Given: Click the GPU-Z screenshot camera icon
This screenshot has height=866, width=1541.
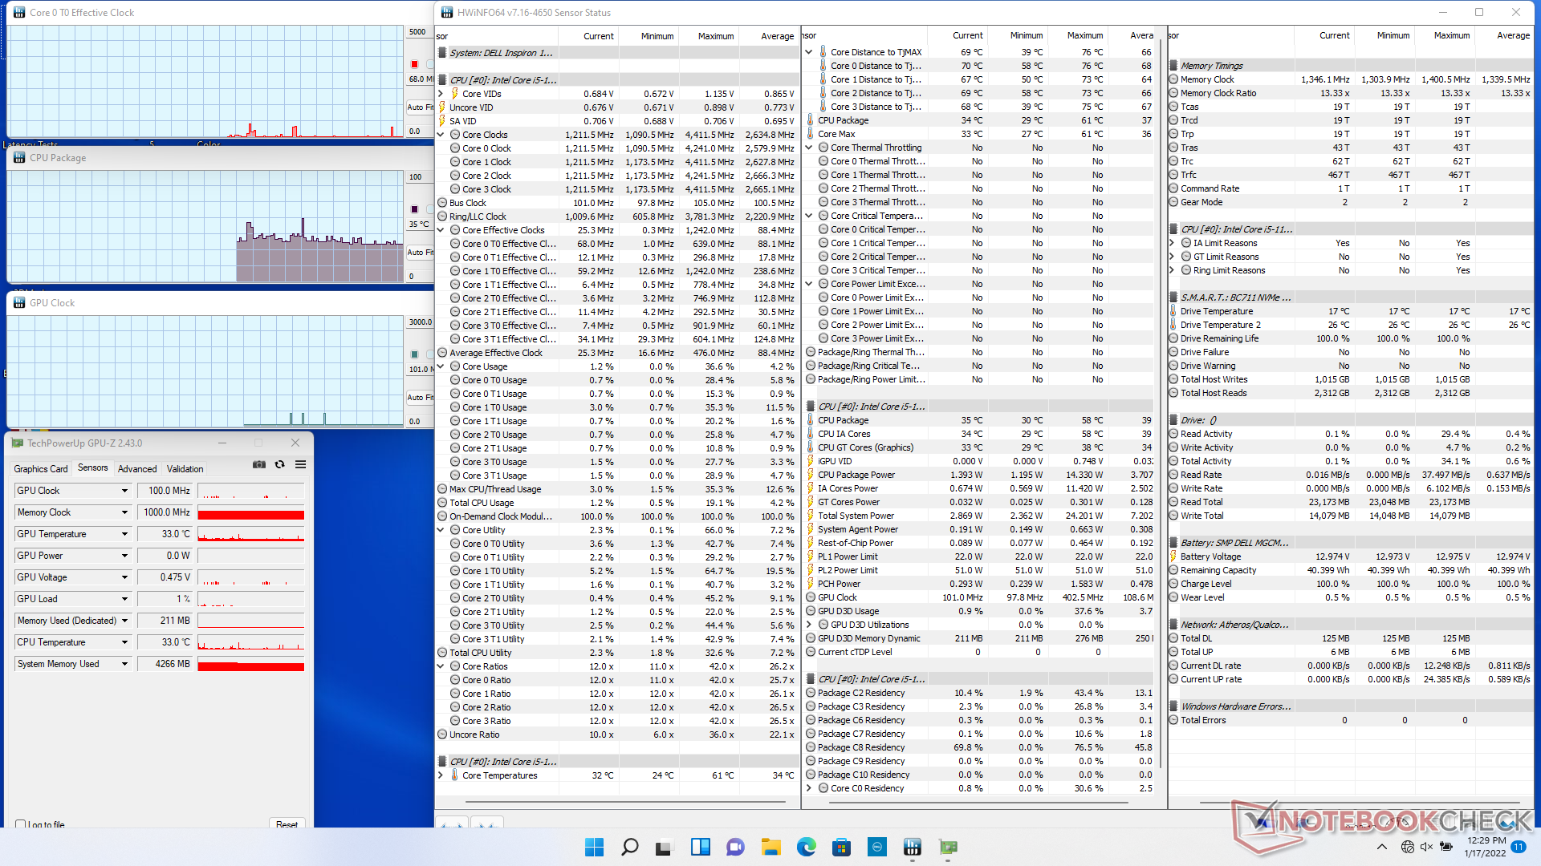Looking at the screenshot, I should pyautogui.click(x=259, y=464).
